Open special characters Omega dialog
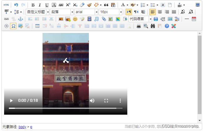This screenshot has height=131, width=203. click(13, 26)
